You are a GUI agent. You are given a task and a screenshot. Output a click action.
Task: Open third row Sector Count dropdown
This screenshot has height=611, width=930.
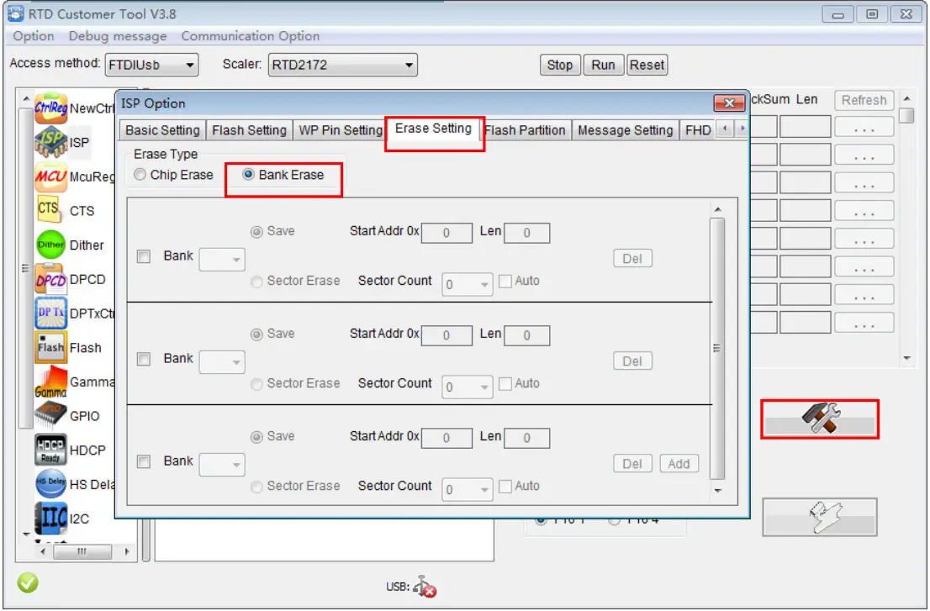pos(468,489)
